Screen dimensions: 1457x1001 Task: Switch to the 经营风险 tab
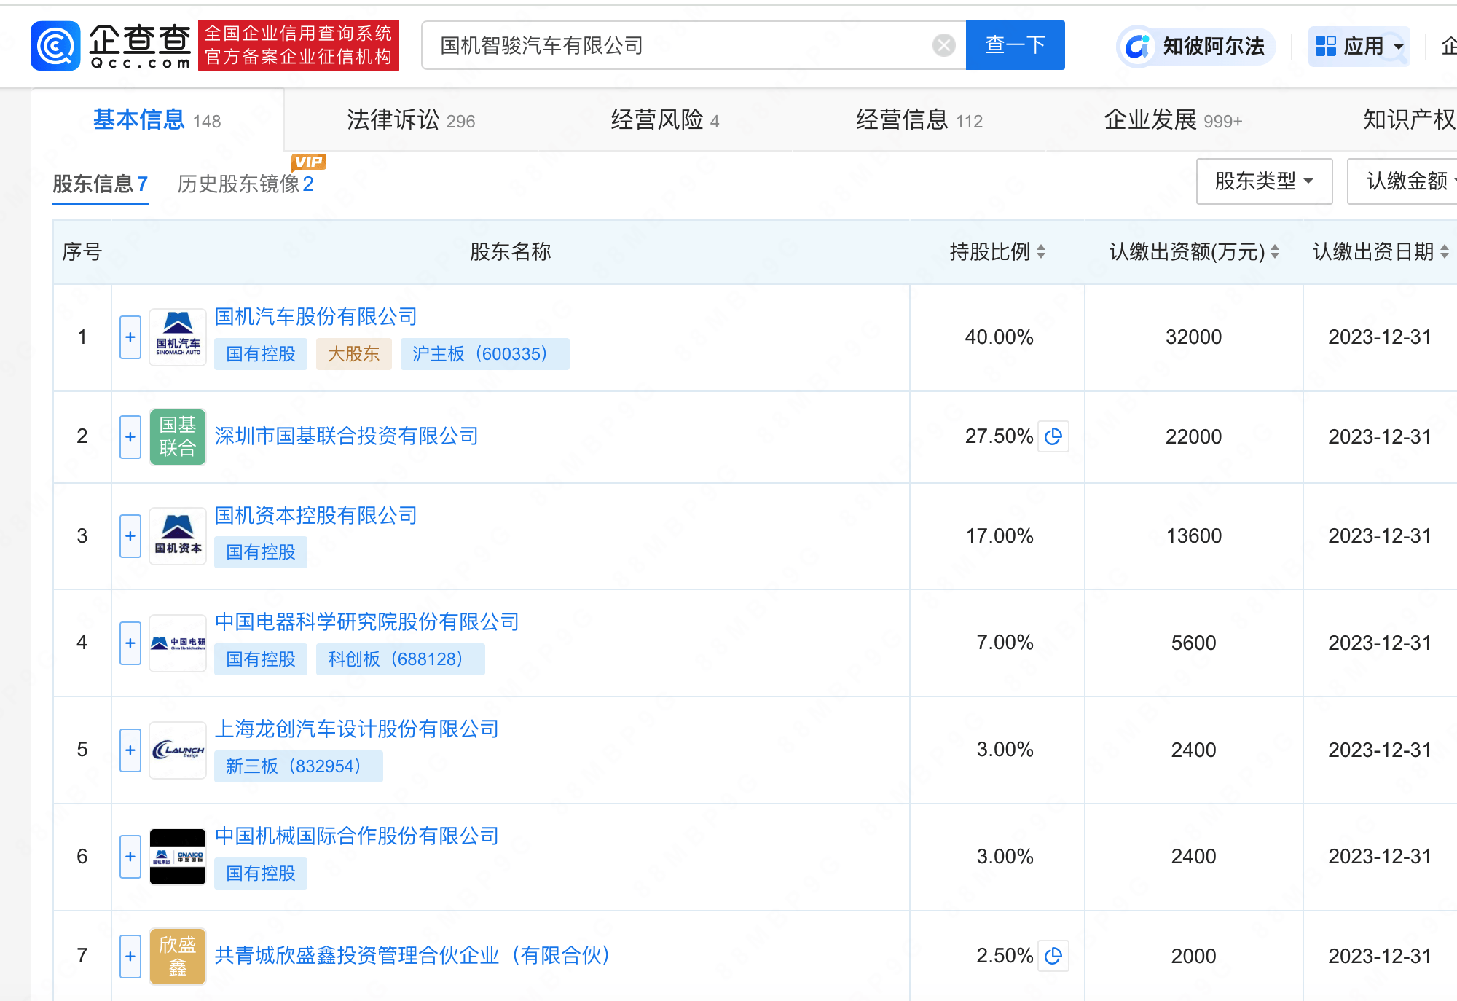click(x=665, y=120)
